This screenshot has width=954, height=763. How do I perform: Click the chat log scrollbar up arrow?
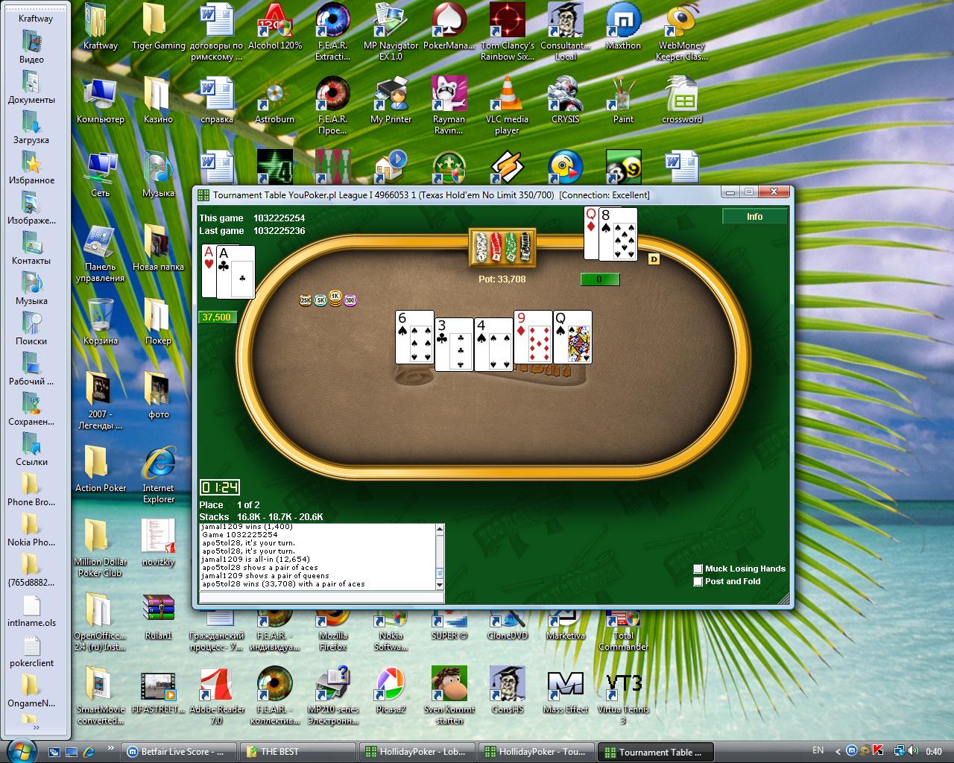tap(440, 529)
